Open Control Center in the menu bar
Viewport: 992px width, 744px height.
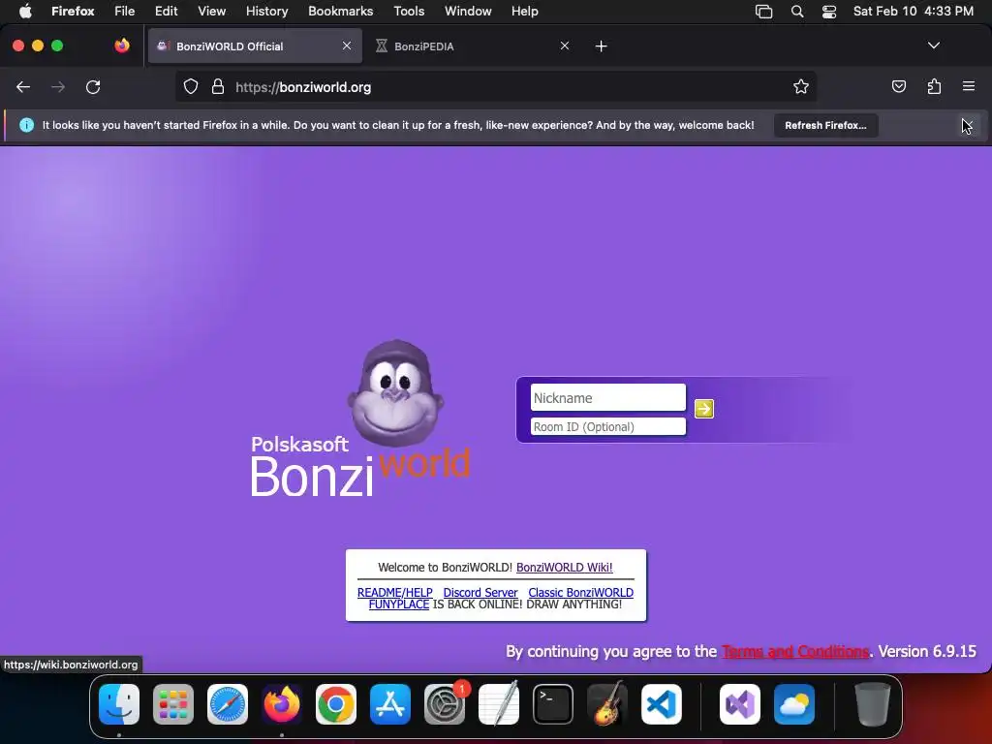pyautogui.click(x=829, y=12)
